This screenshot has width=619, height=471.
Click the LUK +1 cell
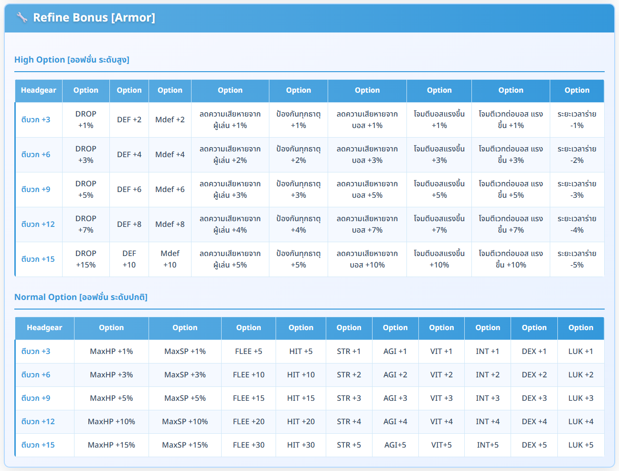(580, 352)
